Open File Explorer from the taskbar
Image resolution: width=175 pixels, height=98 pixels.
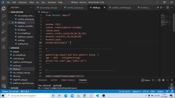tap(78, 96)
